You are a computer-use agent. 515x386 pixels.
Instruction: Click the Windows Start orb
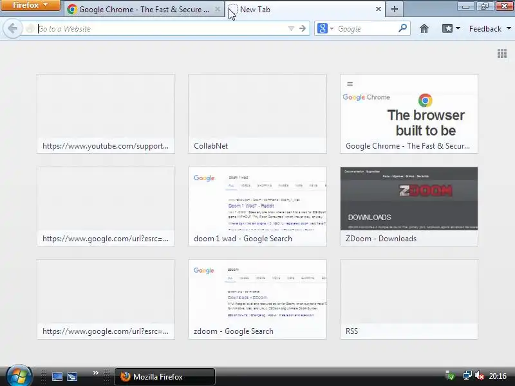click(19, 376)
